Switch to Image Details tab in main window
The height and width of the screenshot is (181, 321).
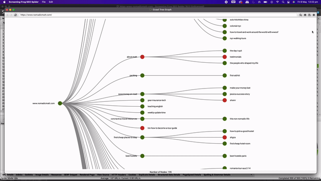click(x=42, y=175)
